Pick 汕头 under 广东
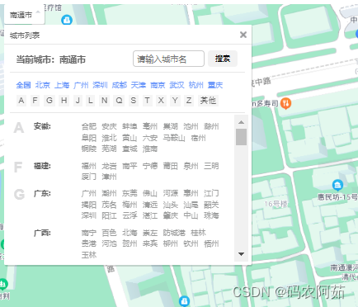The image size is (358, 307). (171, 205)
